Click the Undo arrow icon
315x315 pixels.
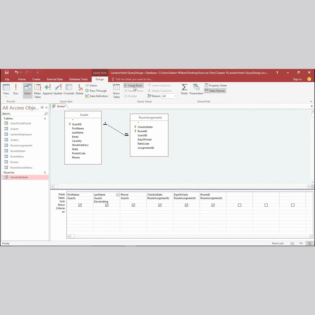pyautogui.click(x=17, y=72)
